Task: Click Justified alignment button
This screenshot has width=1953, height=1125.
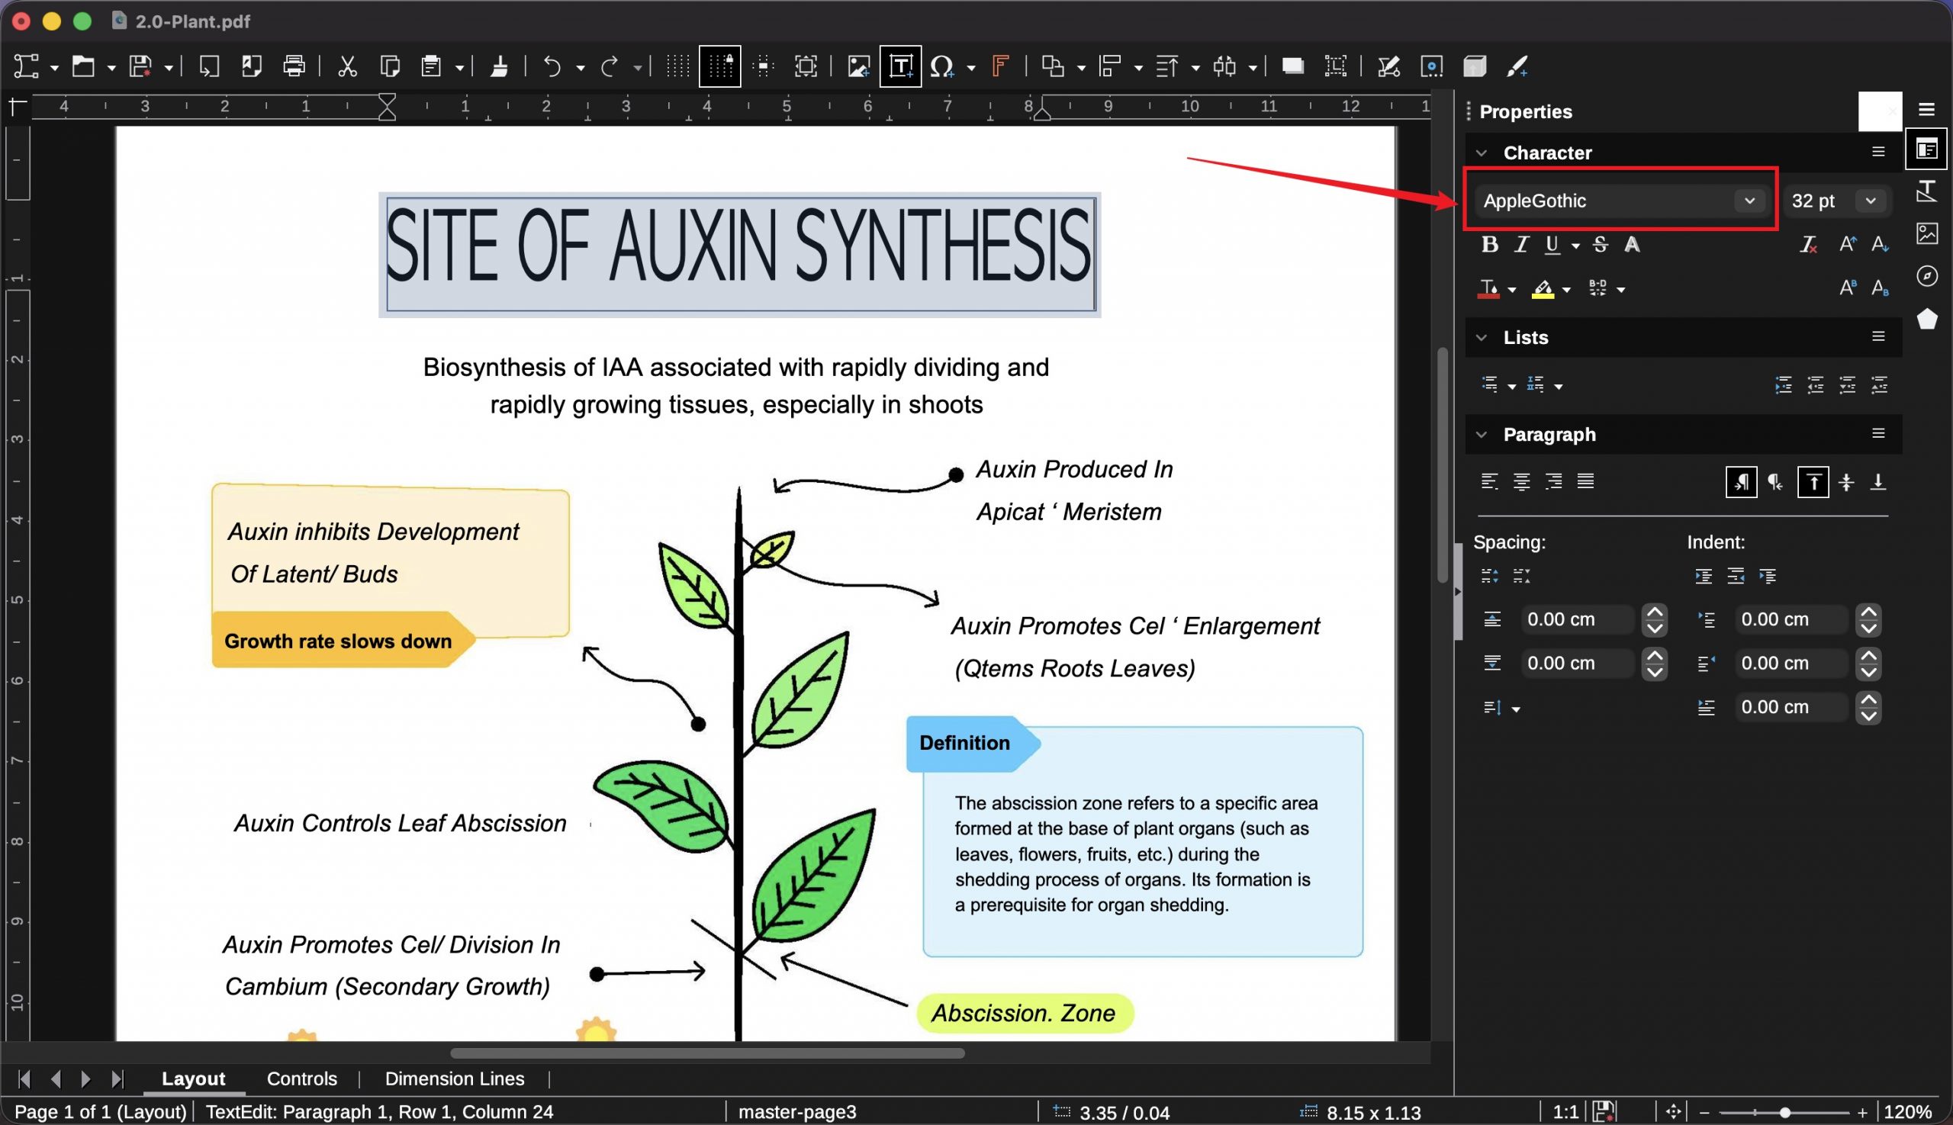Action: click(1585, 481)
